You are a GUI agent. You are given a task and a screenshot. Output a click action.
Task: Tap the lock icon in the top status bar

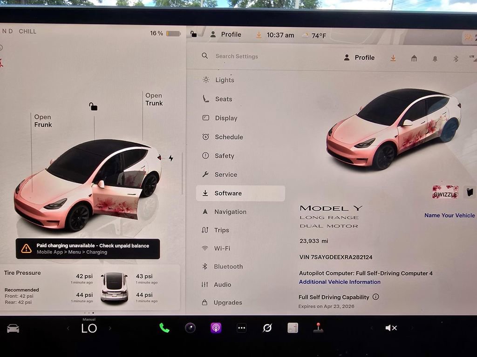[193, 34]
